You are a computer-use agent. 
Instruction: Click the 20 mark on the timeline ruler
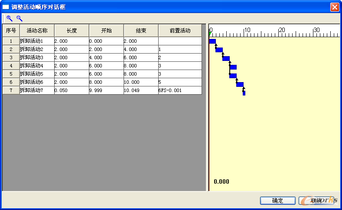click(x=282, y=30)
